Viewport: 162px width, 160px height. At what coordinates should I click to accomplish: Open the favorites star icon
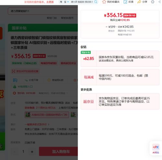coord(104,2)
